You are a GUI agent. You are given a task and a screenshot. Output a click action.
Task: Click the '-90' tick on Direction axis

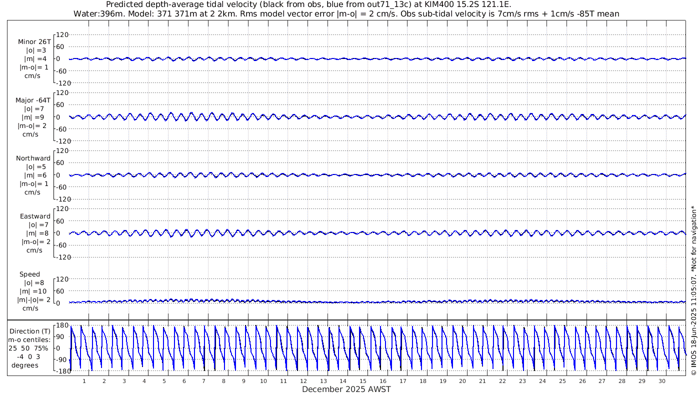pos(61,359)
